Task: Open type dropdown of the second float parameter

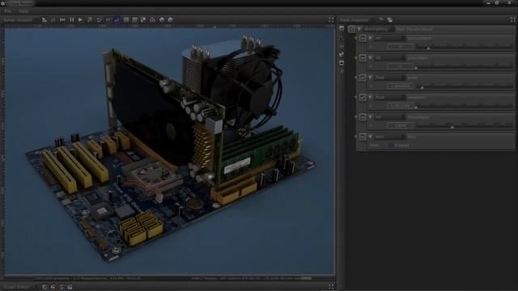Action: pos(390,97)
